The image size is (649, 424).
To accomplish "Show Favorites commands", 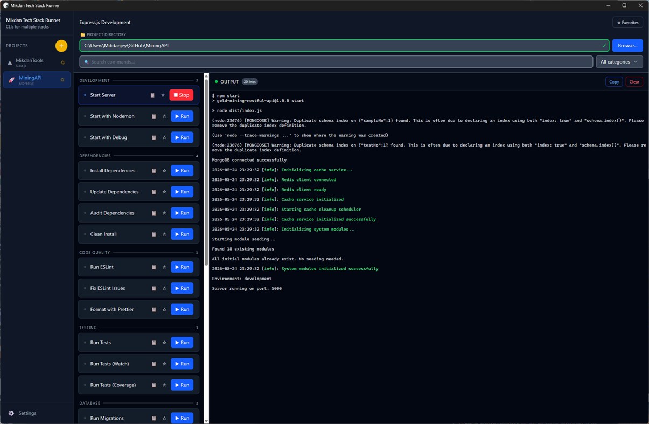I will pyautogui.click(x=627, y=23).
